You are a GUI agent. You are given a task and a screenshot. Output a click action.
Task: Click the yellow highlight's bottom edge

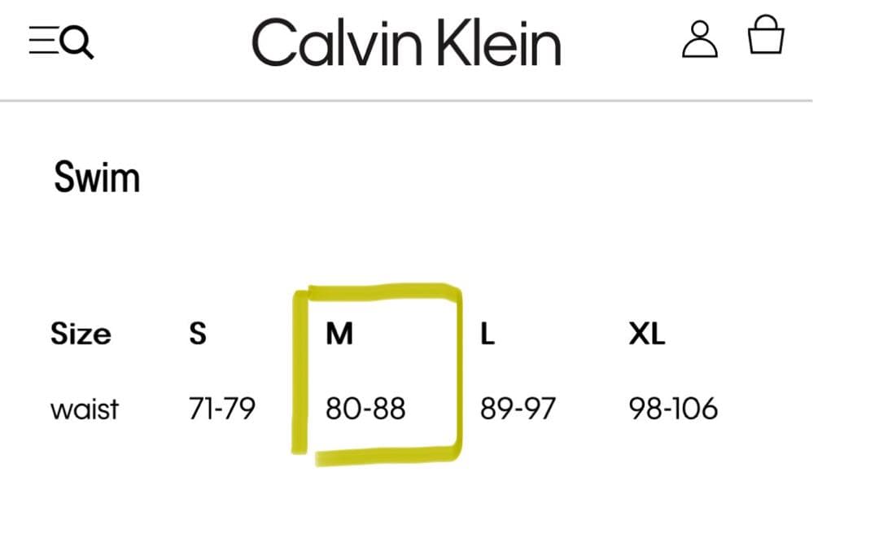[x=383, y=453]
